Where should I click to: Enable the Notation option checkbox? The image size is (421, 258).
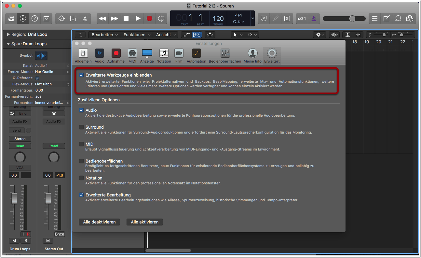tap(81, 178)
